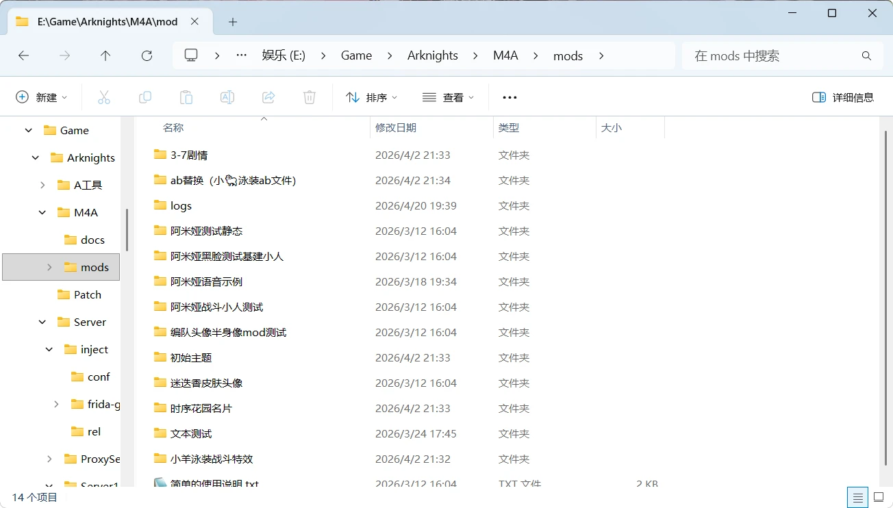
Task: Click the Share icon in the toolbar
Action: tap(268, 97)
